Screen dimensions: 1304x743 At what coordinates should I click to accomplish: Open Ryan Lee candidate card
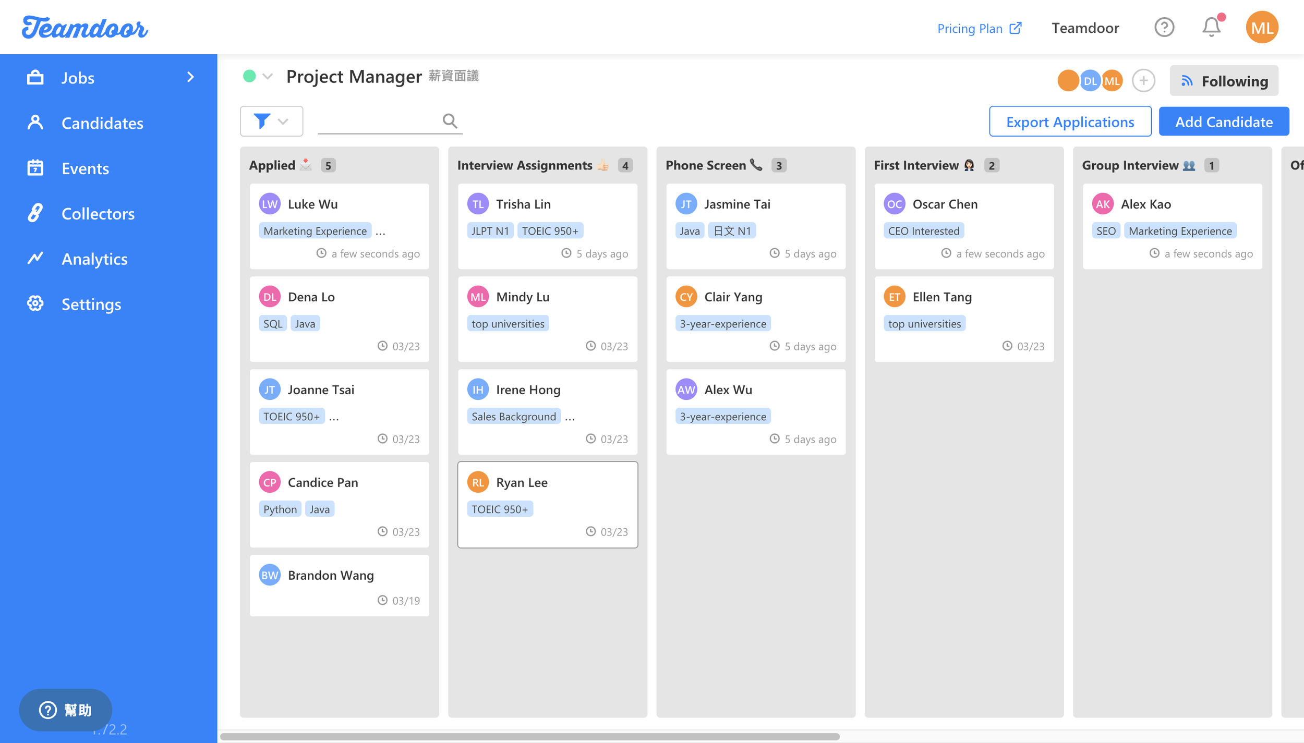pyautogui.click(x=547, y=504)
